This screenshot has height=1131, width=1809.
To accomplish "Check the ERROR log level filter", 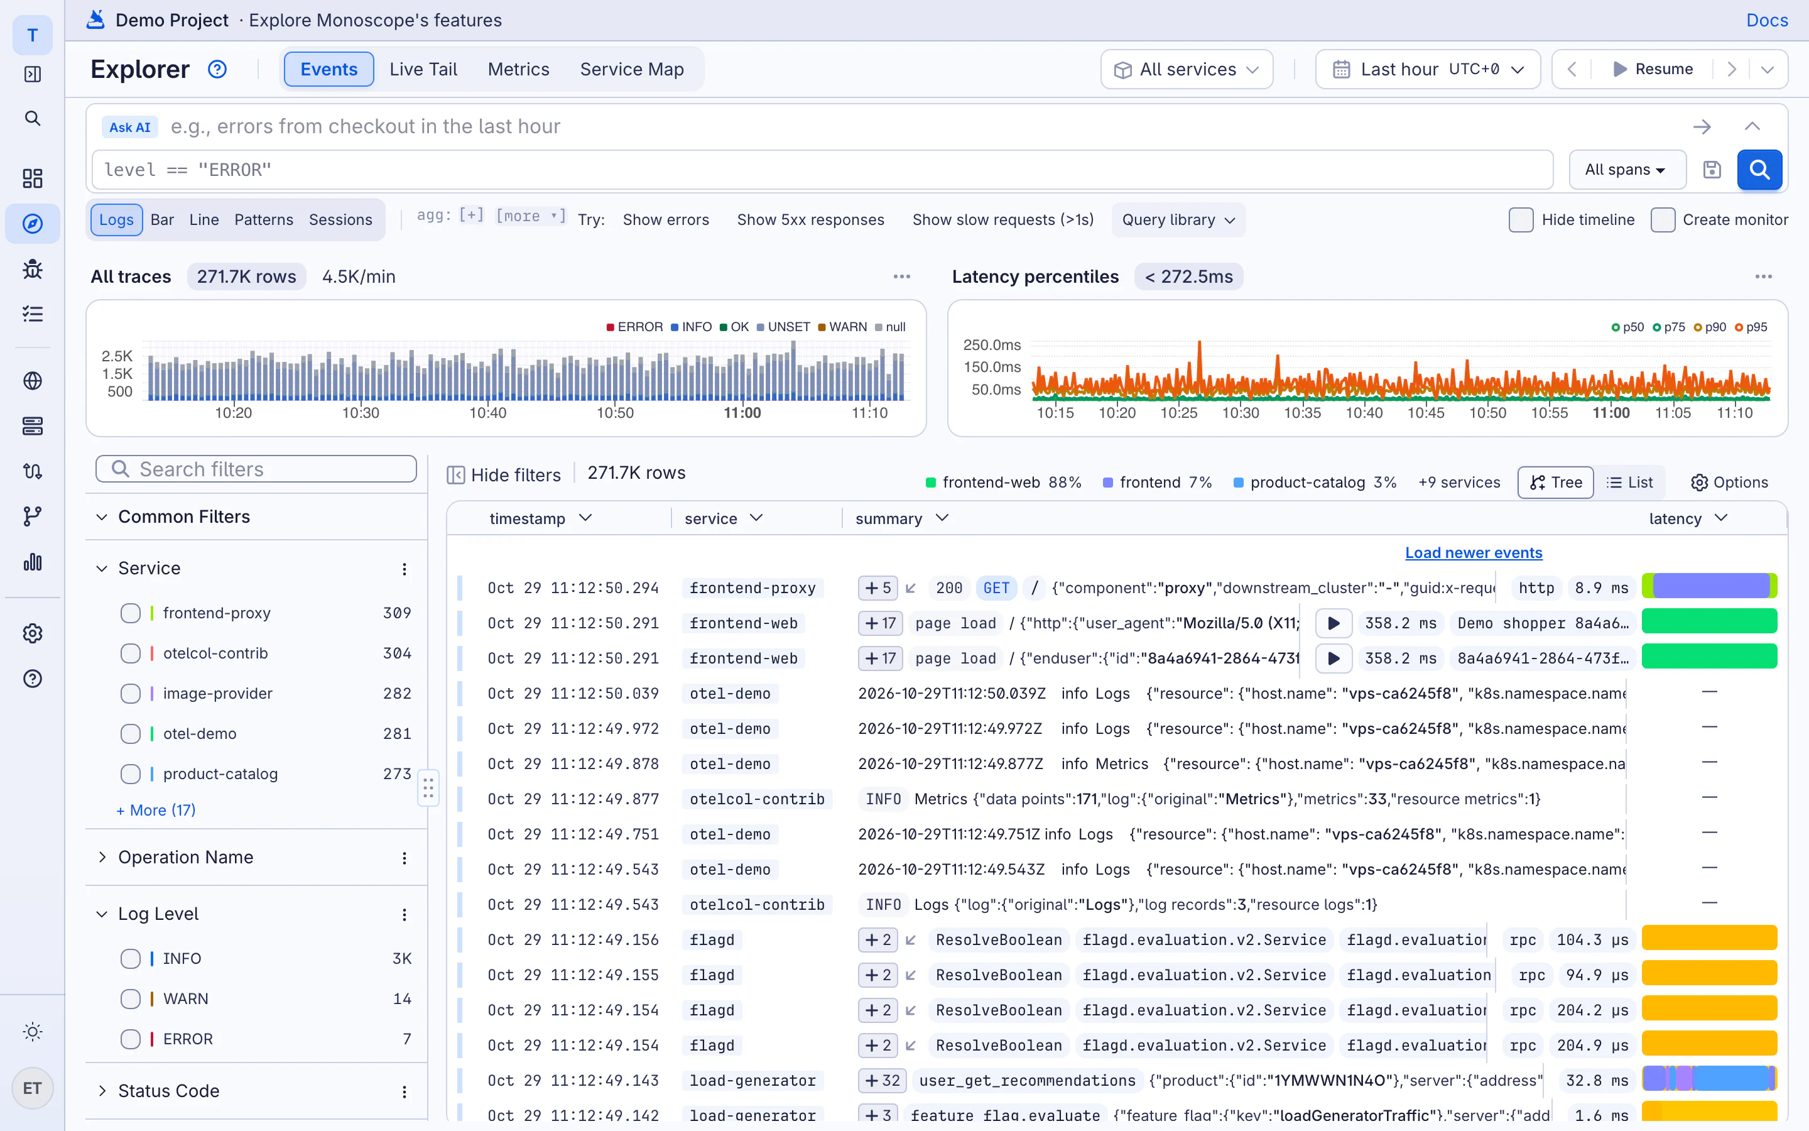I will [131, 1040].
